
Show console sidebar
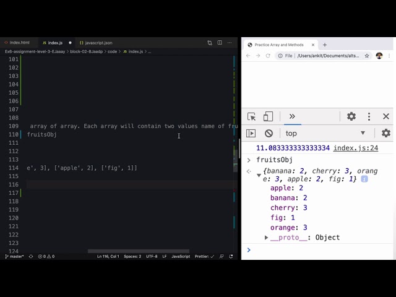click(251, 134)
